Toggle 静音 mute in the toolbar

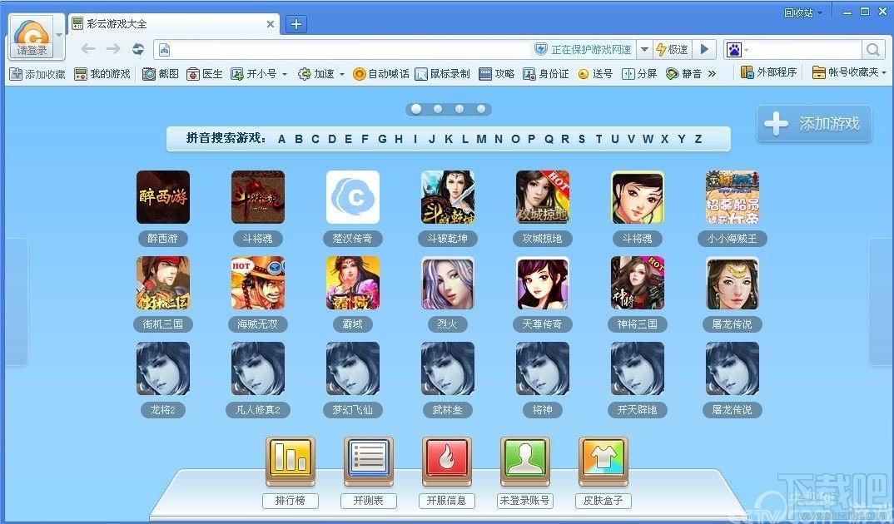683,74
